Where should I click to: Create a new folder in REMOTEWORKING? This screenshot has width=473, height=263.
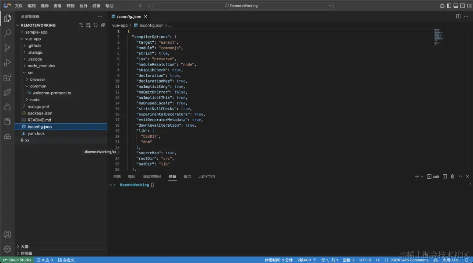tap(88, 25)
